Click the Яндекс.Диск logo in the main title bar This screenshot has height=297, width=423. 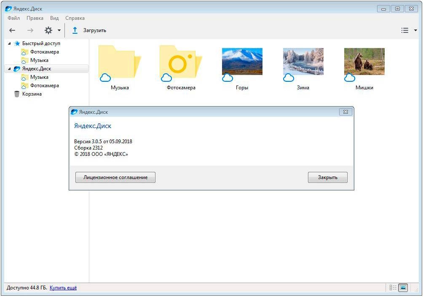coord(8,8)
